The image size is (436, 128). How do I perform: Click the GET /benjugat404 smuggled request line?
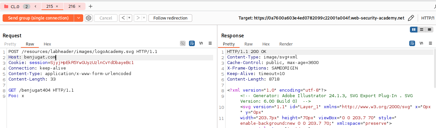click(41, 90)
